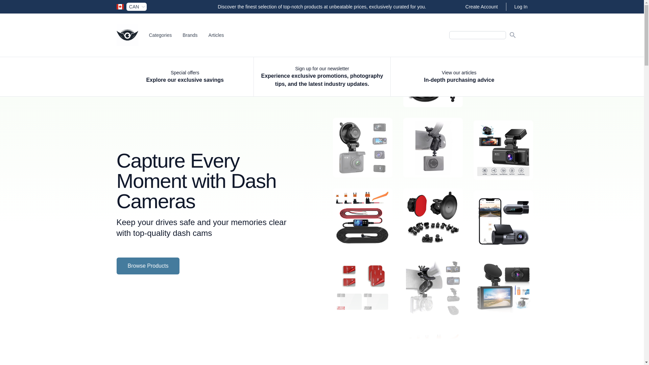
Task: Open the Articles menu
Action: [216, 35]
